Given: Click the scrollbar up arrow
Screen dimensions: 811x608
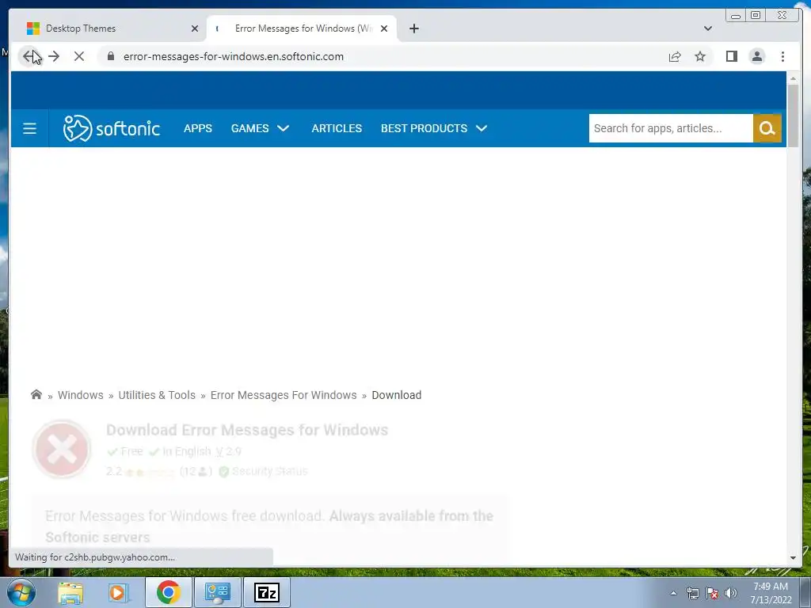Looking at the screenshot, I should click(x=793, y=78).
